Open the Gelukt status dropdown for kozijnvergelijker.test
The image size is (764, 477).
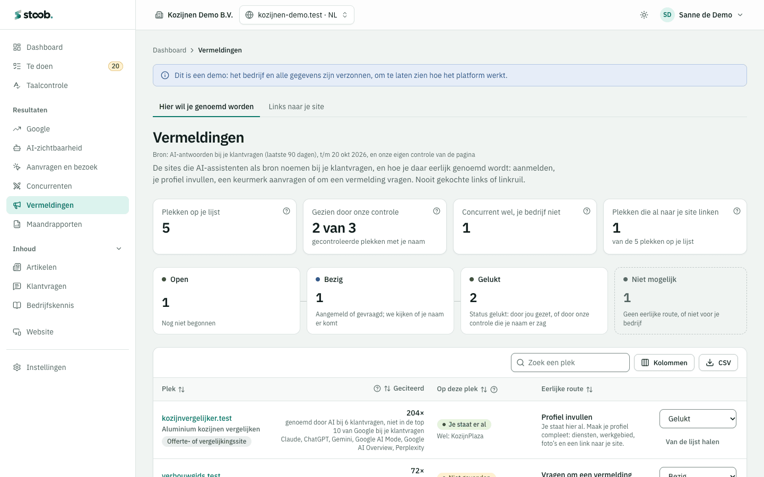point(698,419)
